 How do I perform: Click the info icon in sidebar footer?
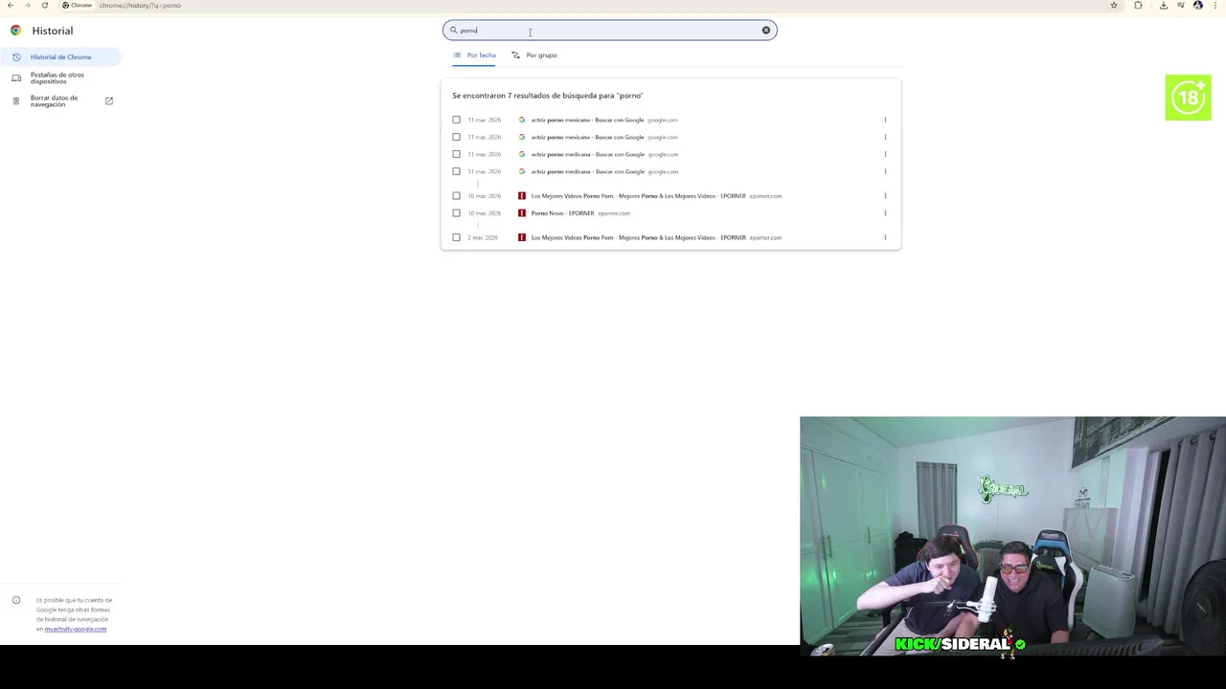pyautogui.click(x=16, y=600)
